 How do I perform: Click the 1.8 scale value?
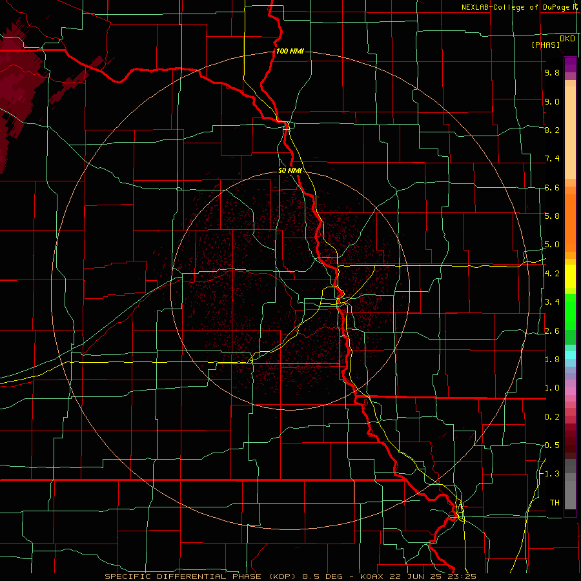(x=552, y=360)
